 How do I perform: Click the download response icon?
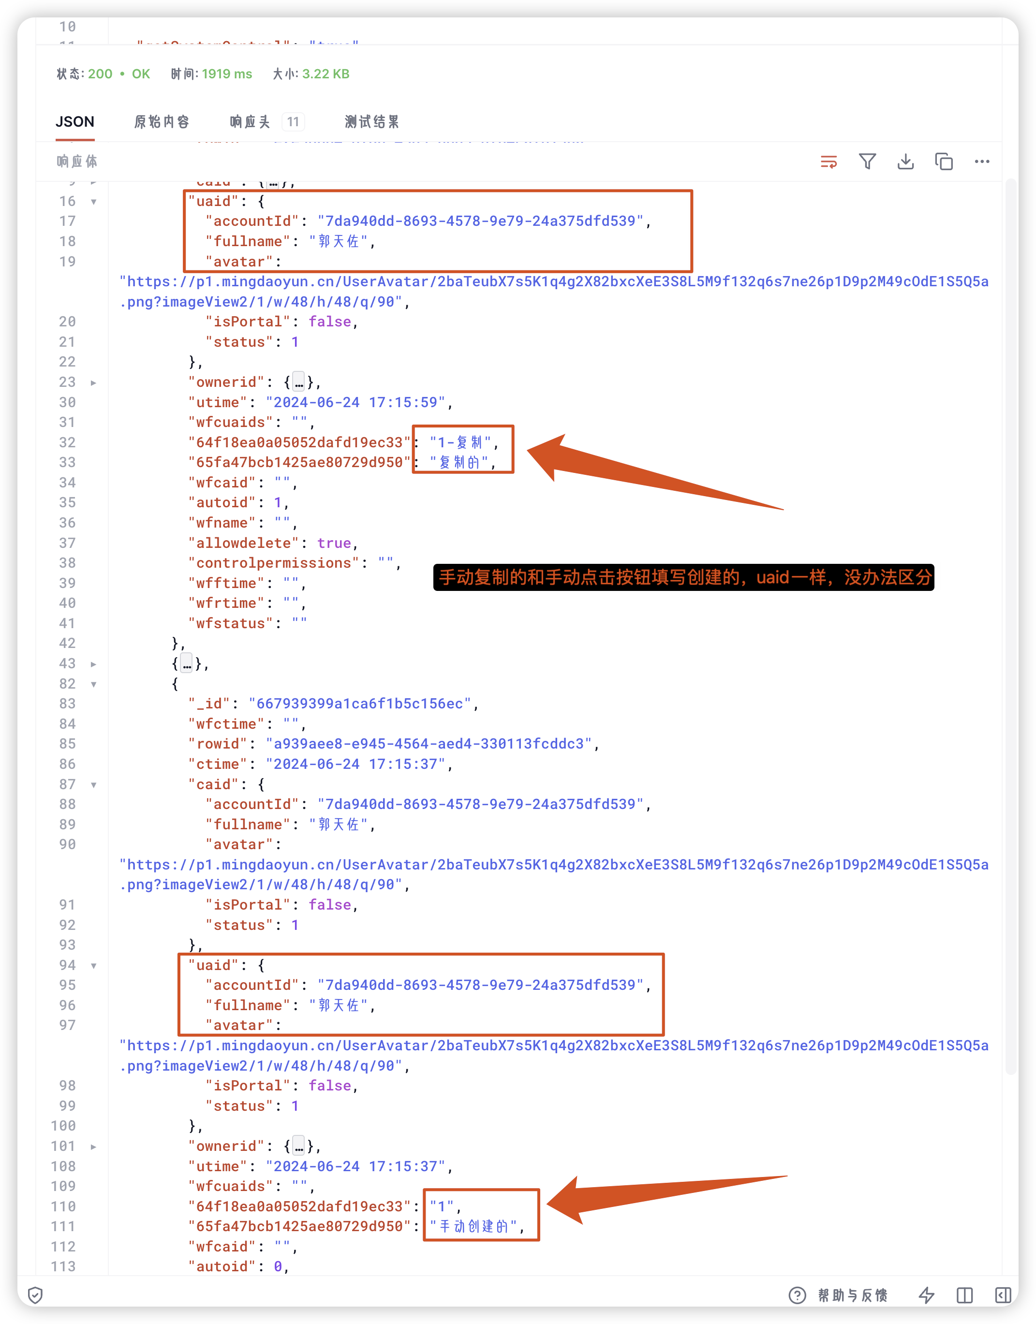pyautogui.click(x=905, y=162)
